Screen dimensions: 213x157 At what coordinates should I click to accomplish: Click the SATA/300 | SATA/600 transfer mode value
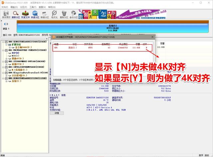[x=97, y=105]
